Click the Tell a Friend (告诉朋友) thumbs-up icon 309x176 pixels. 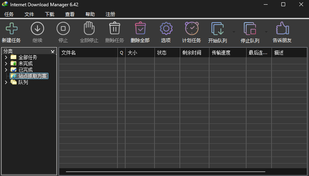point(282,28)
